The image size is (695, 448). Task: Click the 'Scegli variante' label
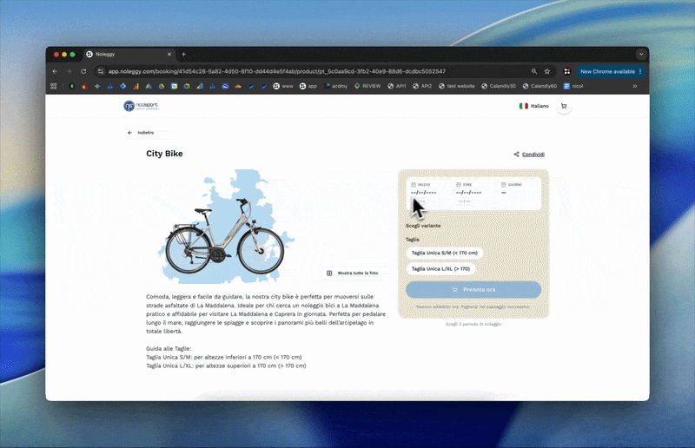pyautogui.click(x=423, y=226)
